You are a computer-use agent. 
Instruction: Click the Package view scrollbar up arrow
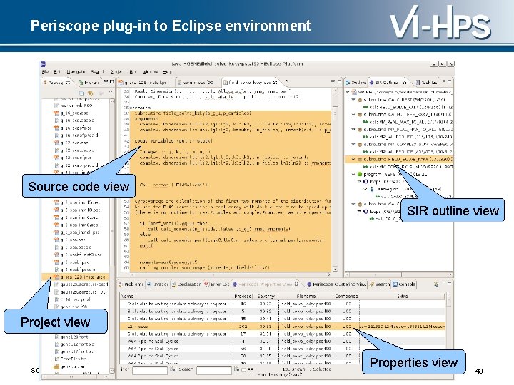click(112, 101)
